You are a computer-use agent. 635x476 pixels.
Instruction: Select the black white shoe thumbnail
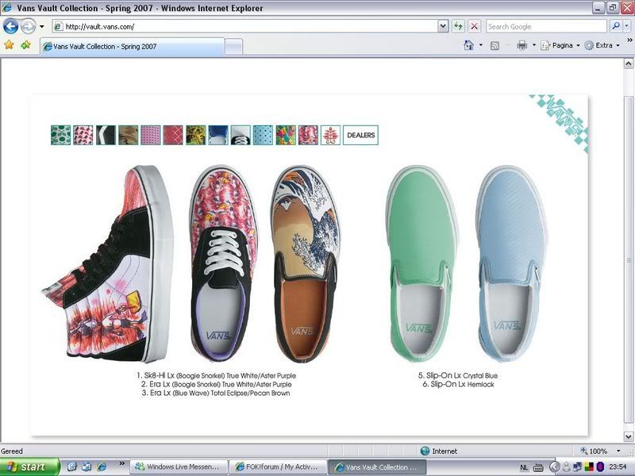(241, 135)
